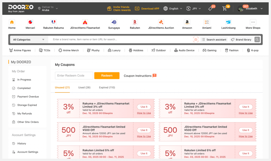Click the Coupon Instructions question mark icon
271x161 pixels.
pos(155,75)
